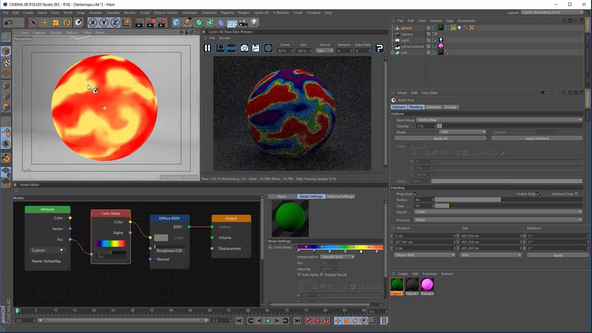This screenshot has width=592, height=333.
Task: Expand the Loft object in hierarchy
Action: (393, 53)
